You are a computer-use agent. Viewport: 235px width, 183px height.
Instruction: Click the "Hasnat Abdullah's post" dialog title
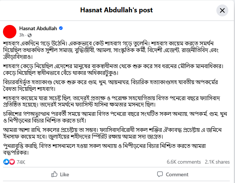[x=116, y=10]
